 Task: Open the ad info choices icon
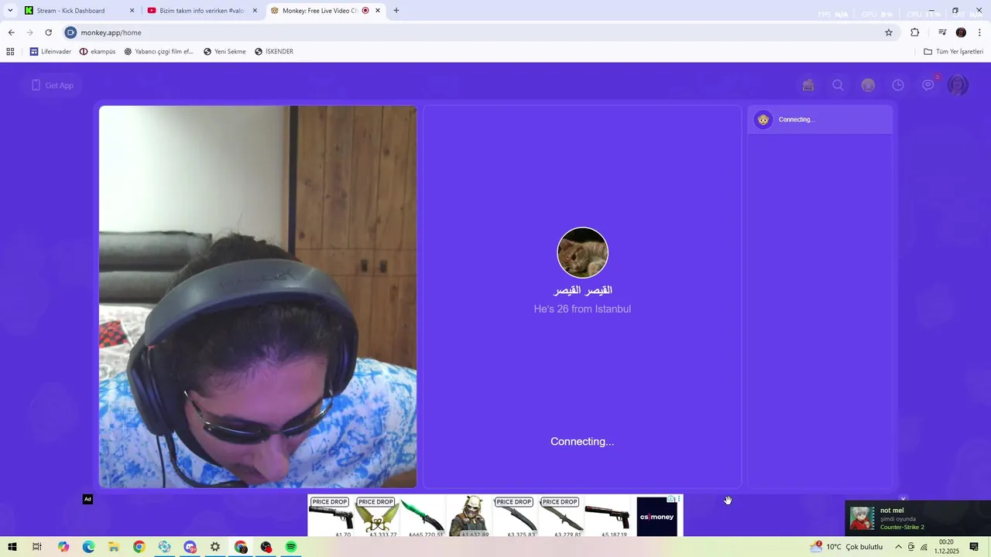tap(671, 499)
